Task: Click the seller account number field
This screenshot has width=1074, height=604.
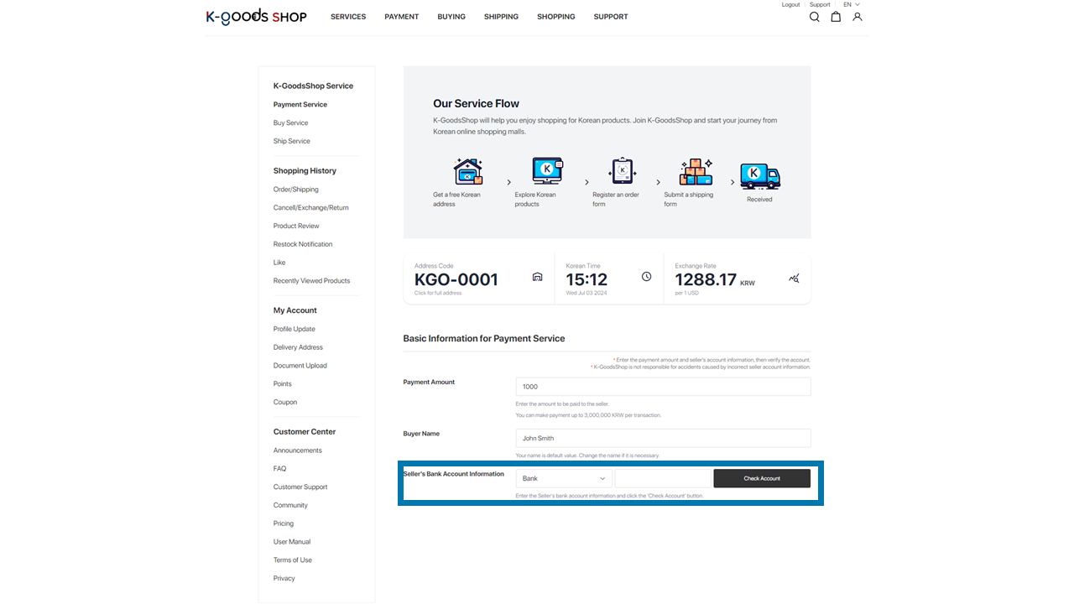Action: point(663,478)
